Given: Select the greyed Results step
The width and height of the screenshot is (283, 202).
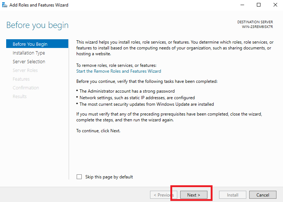Looking at the screenshot, I should pos(20,96).
